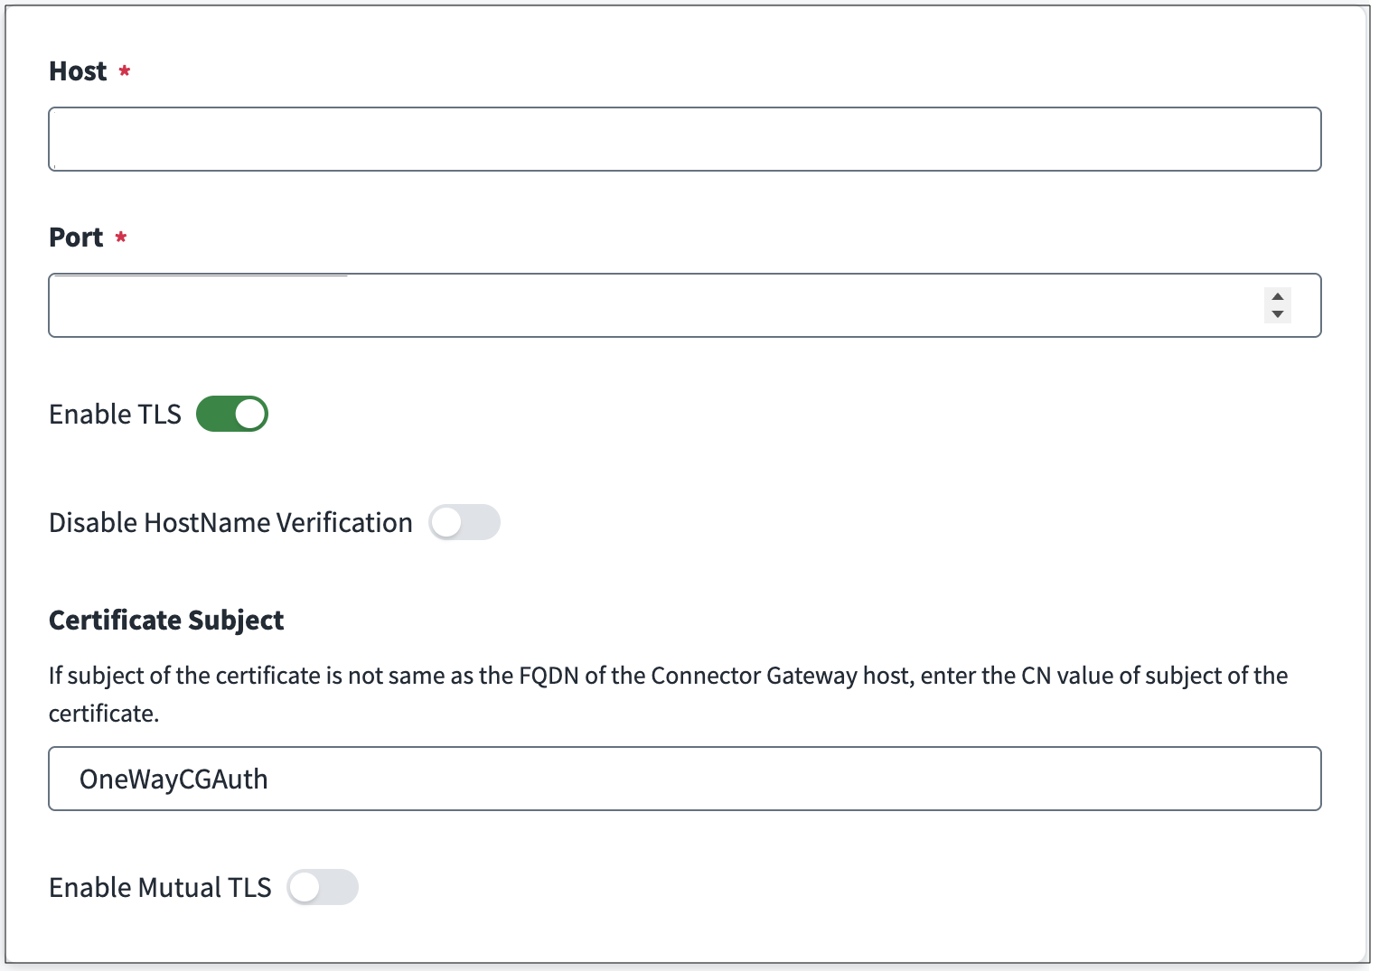Click the Host field label
Image resolution: width=1379 pixels, height=971 pixels.
tap(78, 71)
